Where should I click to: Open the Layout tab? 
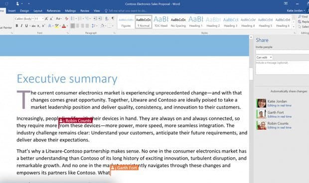tap(38, 11)
